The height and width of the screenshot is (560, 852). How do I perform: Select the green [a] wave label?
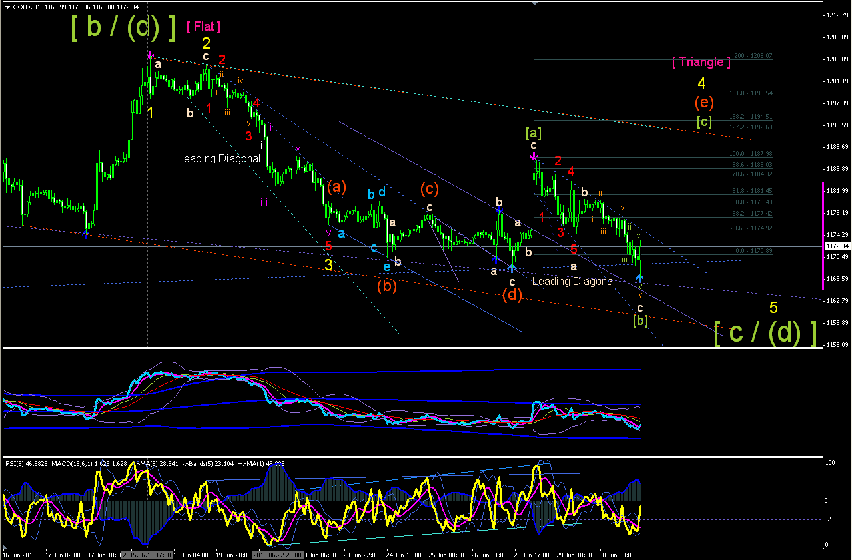[533, 133]
